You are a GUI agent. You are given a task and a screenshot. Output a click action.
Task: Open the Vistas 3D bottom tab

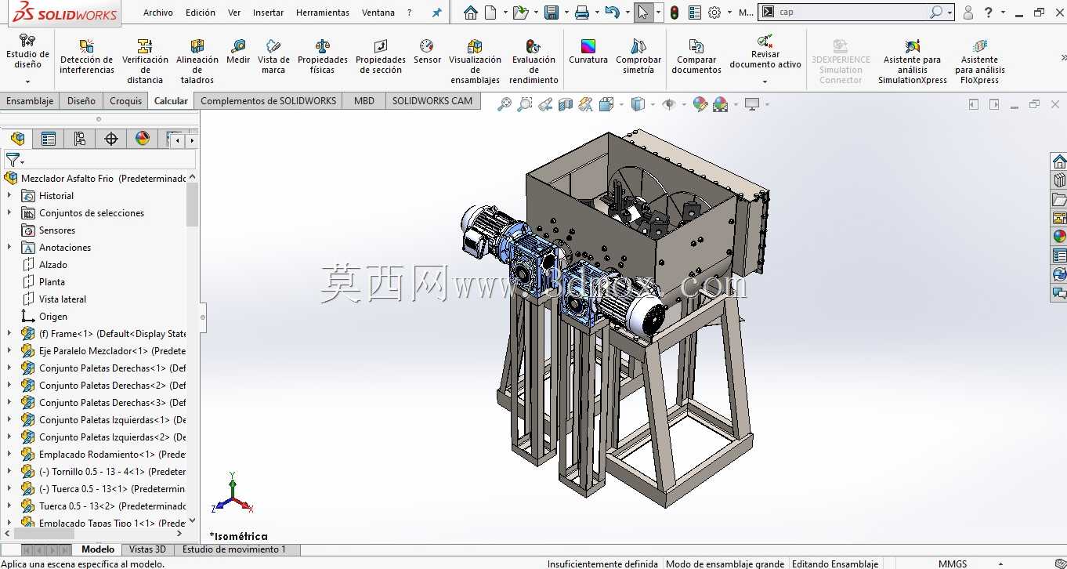click(147, 549)
